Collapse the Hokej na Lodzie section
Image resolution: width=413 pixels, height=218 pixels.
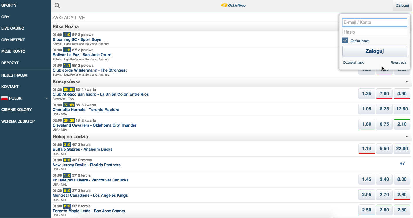click(x=407, y=137)
